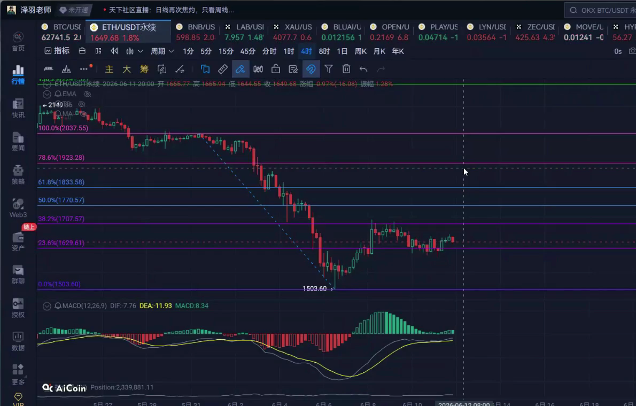636x406 pixels.
Task: Expand the chart type dropdown arrow
Action: coord(141,51)
